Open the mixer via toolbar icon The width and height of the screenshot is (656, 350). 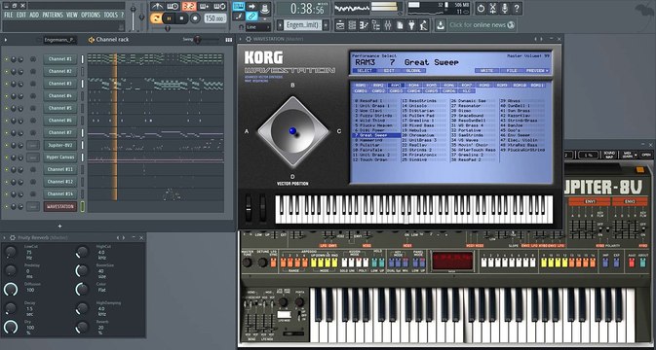pyautogui.click(x=388, y=25)
